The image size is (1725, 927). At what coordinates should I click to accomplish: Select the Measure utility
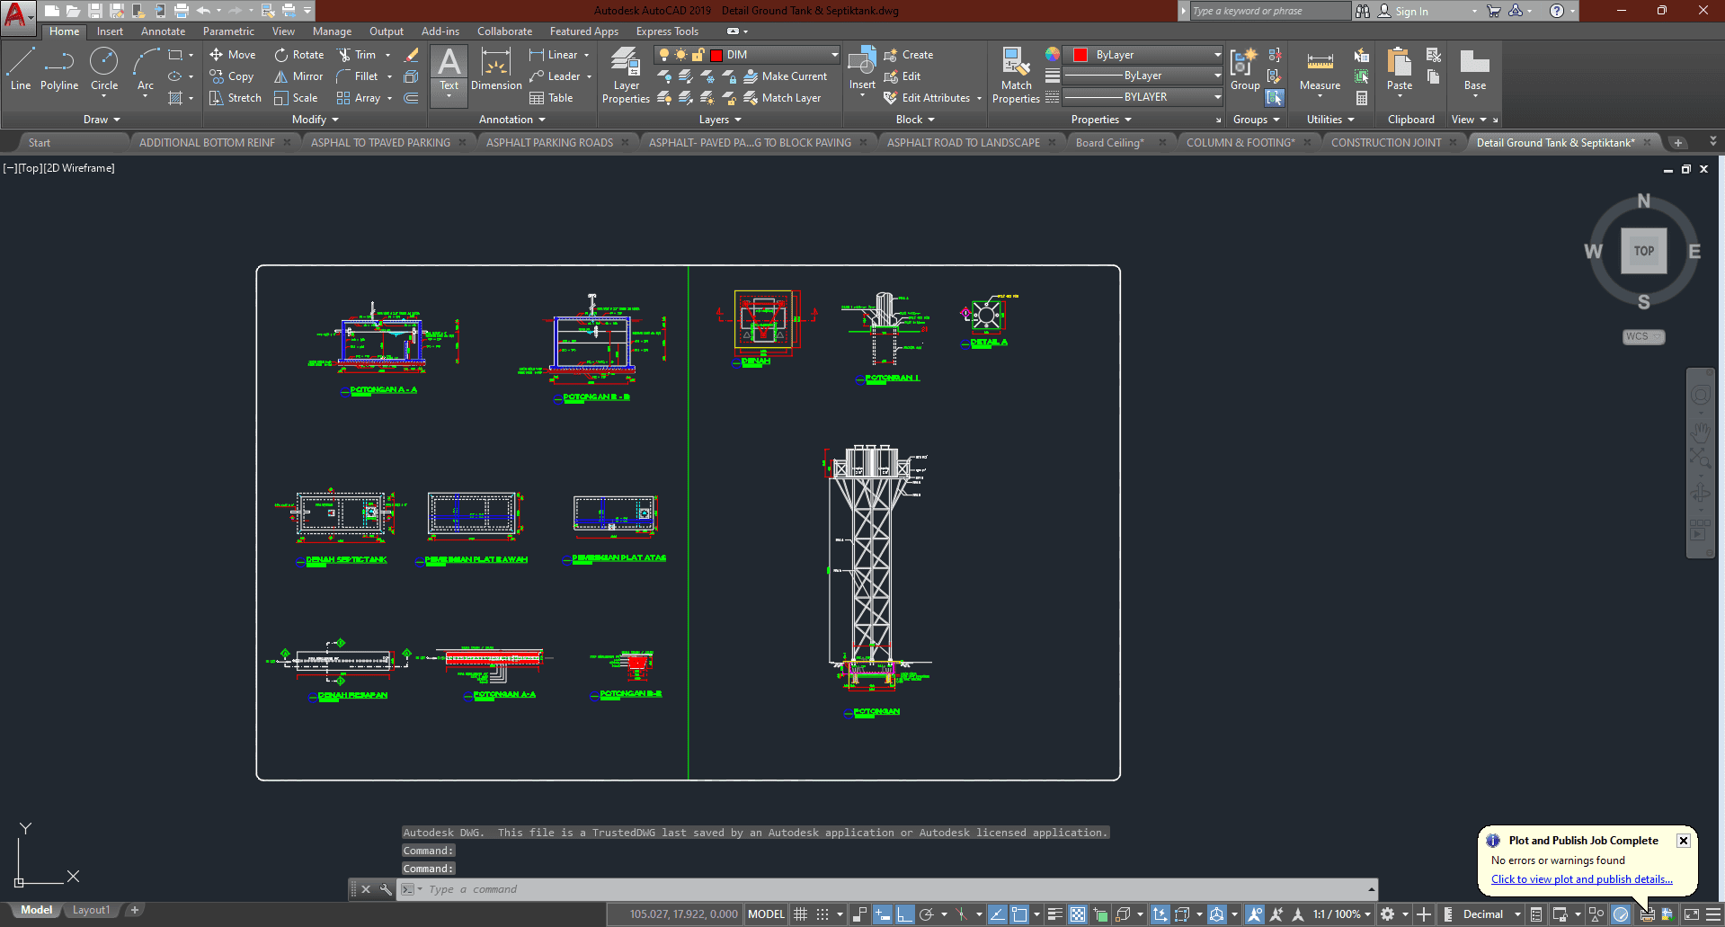point(1320,70)
